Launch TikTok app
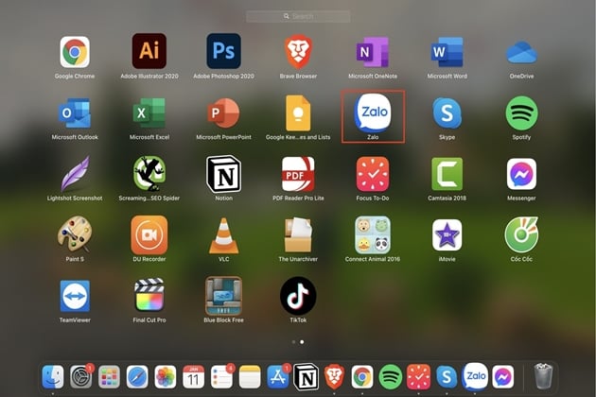This screenshot has width=596, height=397. click(298, 296)
